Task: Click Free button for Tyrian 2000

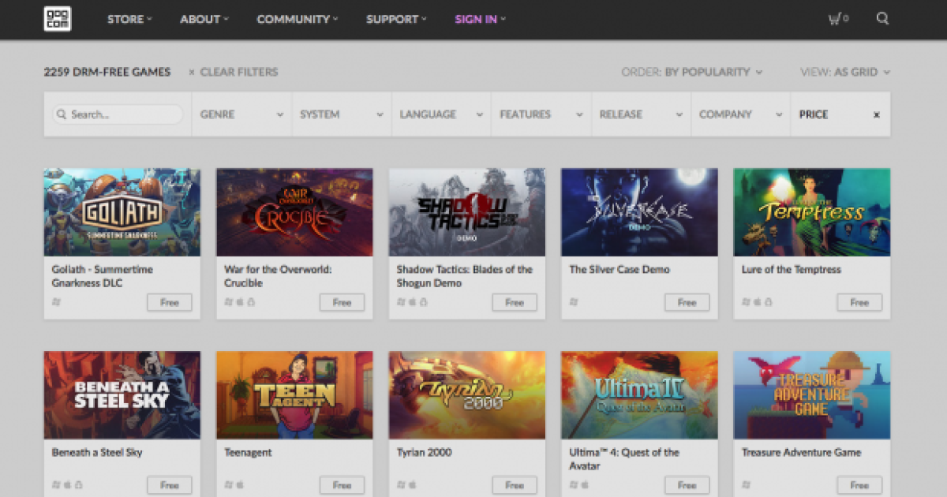Action: click(x=515, y=485)
